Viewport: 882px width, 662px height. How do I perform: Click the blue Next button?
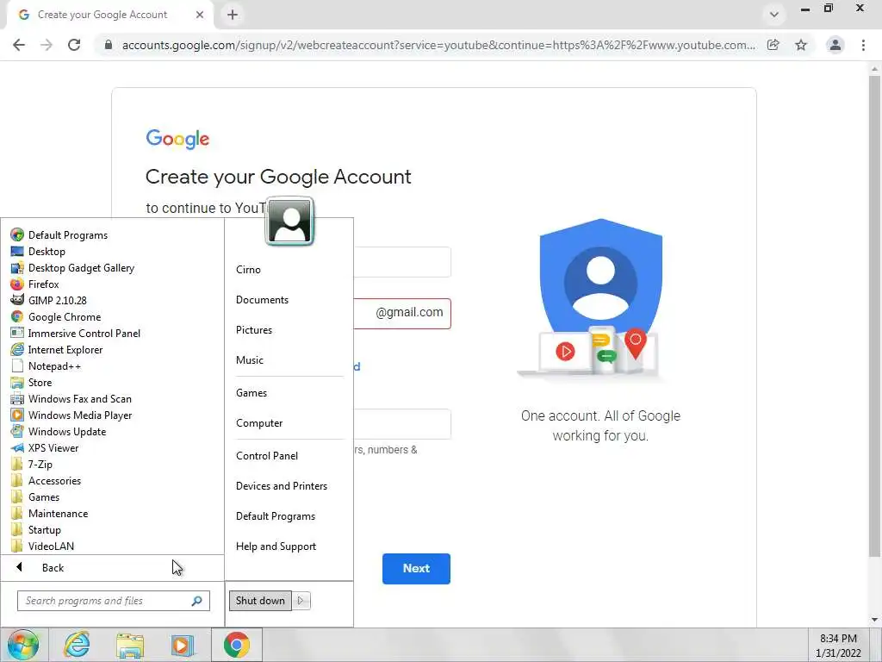(x=416, y=568)
